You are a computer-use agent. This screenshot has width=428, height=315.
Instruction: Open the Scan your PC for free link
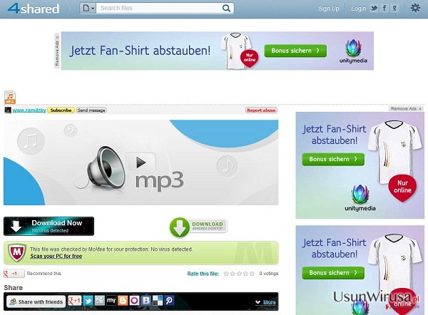[x=56, y=256]
